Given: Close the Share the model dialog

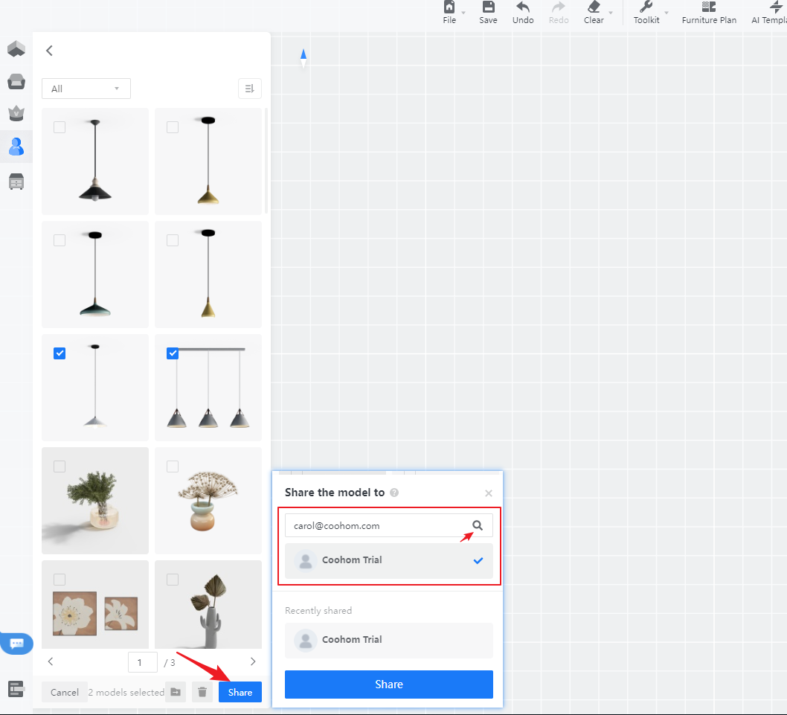Looking at the screenshot, I should 489,493.
